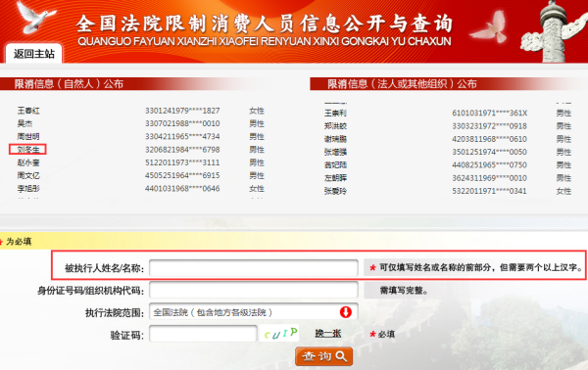The height and width of the screenshot is (370, 588).
Task: Click the 为必填 notice text
Action: tap(19, 242)
